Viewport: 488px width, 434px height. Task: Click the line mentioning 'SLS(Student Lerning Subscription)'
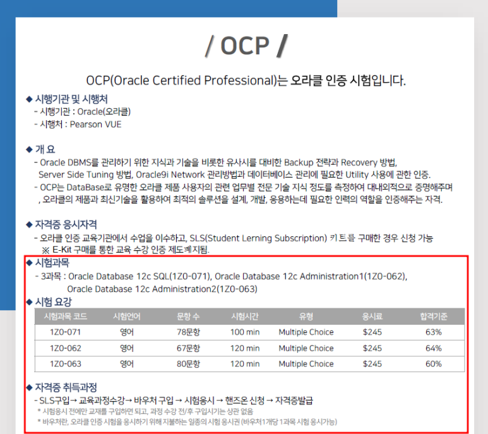pyautogui.click(x=234, y=239)
